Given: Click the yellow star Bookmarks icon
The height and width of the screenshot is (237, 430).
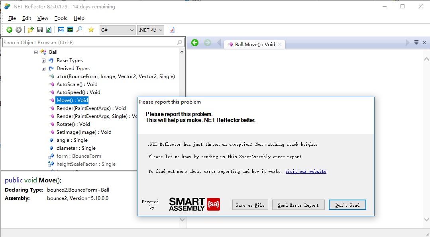Looking at the screenshot, I should tap(91, 30).
